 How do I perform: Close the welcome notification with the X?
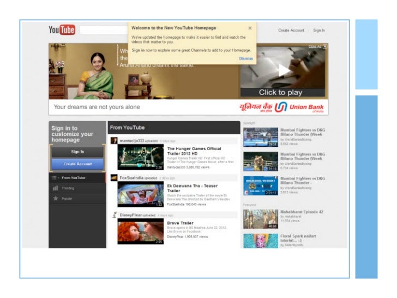[x=250, y=28]
